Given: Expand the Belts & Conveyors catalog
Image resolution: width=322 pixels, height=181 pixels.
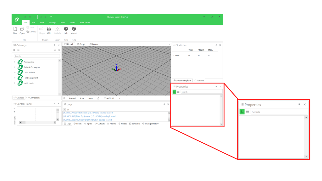Looking at the screenshot, I should (x=15, y=67).
